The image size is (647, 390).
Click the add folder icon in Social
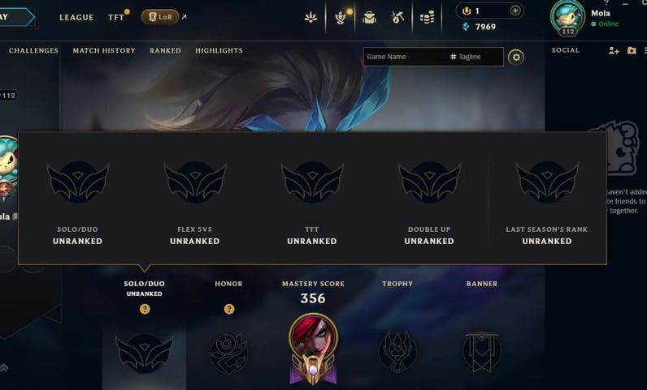[632, 50]
